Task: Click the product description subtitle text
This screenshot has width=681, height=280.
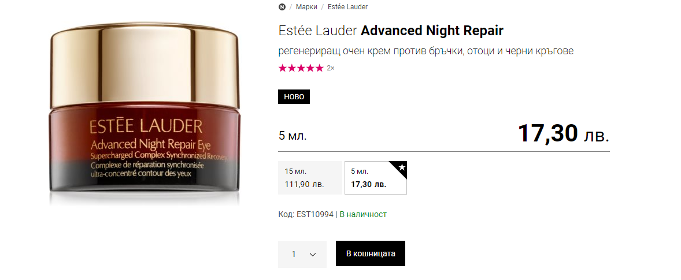Action: [426, 51]
